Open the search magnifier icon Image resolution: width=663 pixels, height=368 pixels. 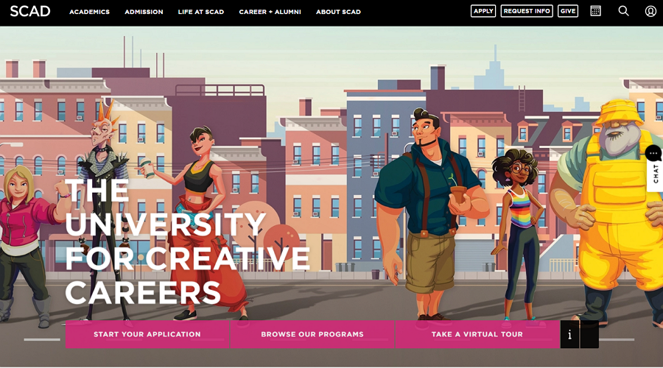tap(624, 11)
